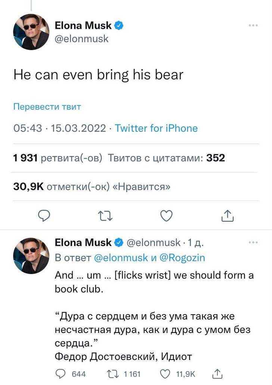Click 'Перевести твит' translate link
Viewport: 272px width, 385px height.
(47, 107)
